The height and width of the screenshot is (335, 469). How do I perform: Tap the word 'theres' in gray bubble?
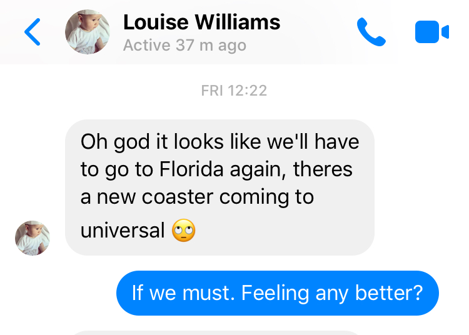(x=323, y=169)
